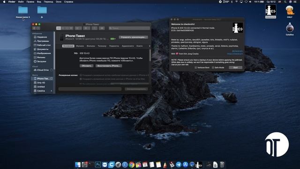
Task: Select the icon view button in Finder toolbar
Action: 59,28
